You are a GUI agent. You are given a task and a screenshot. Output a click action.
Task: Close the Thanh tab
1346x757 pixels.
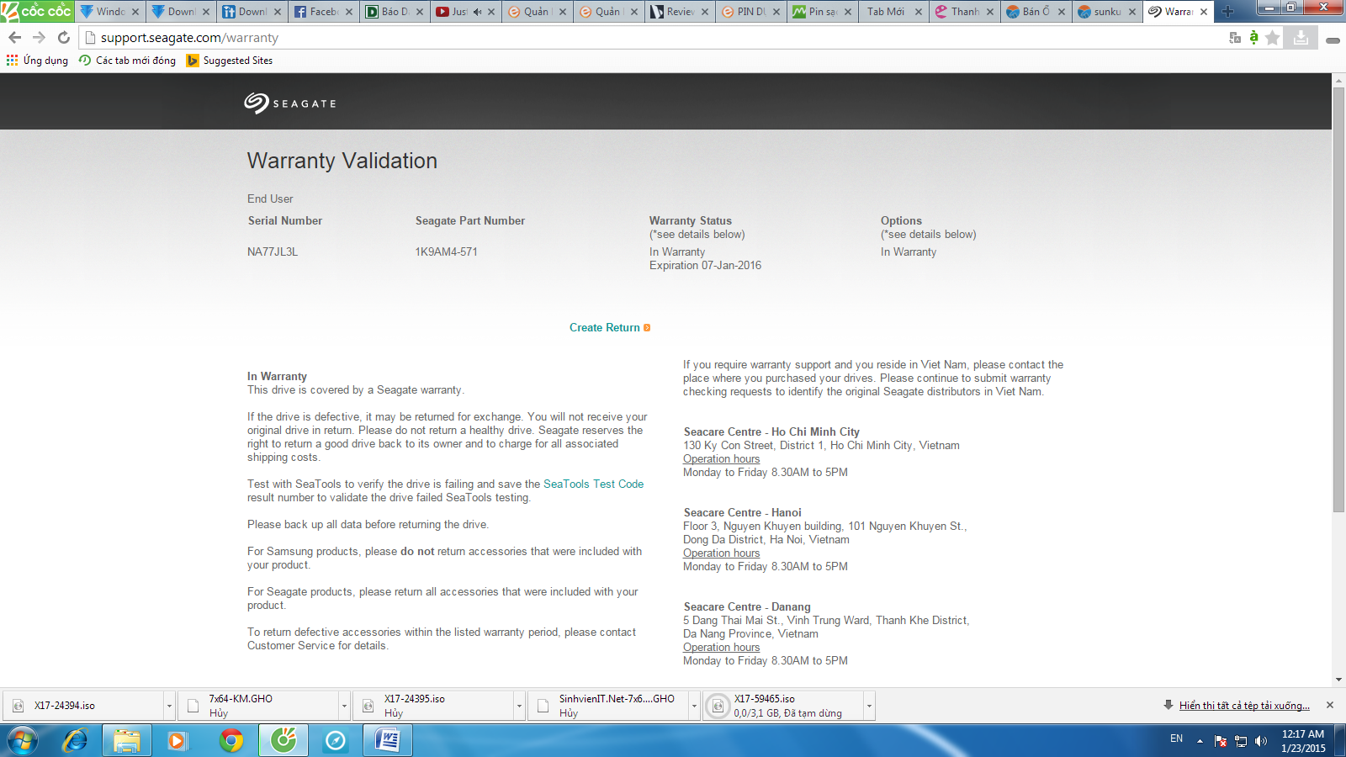[990, 12]
